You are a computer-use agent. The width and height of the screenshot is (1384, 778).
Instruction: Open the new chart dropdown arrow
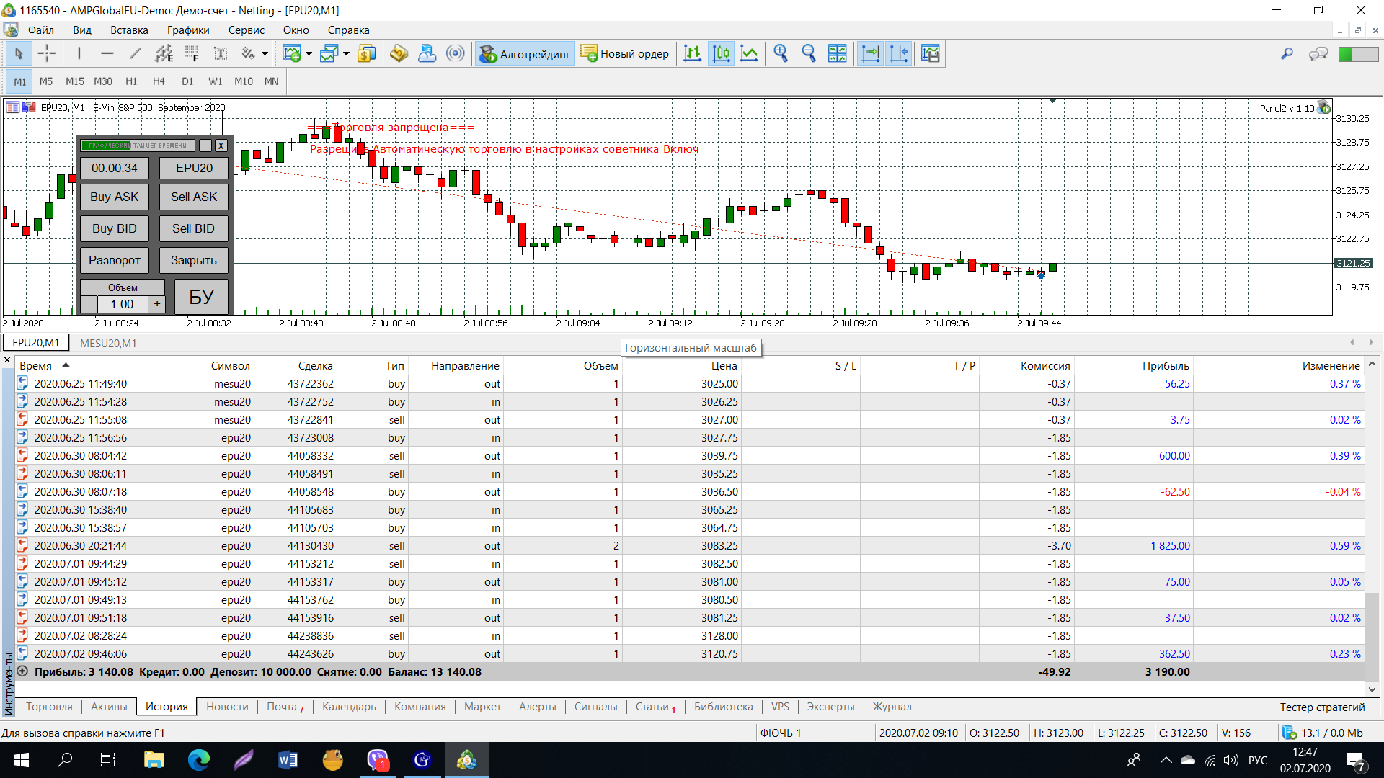point(309,53)
